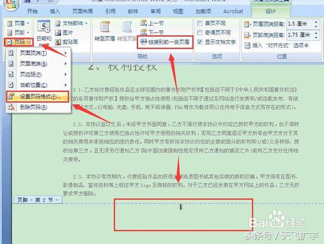Click the line 要求甲方删除。
Image resolution: width=324 pixels, height=244 pixels.
point(79,194)
